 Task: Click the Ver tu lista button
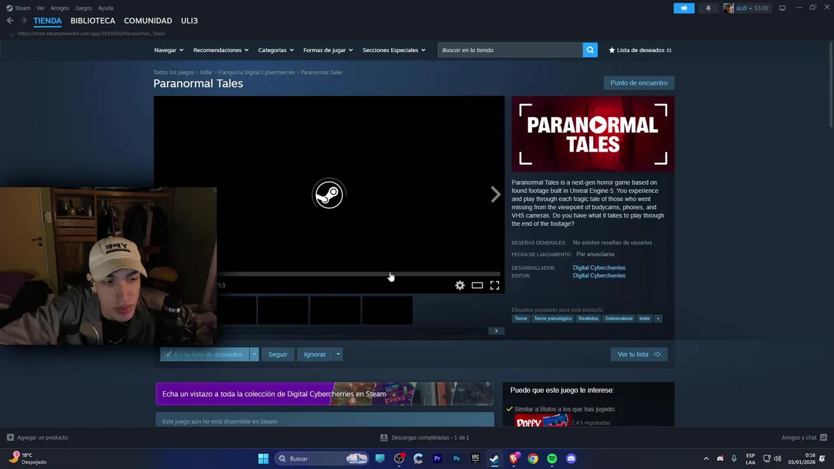pos(639,354)
